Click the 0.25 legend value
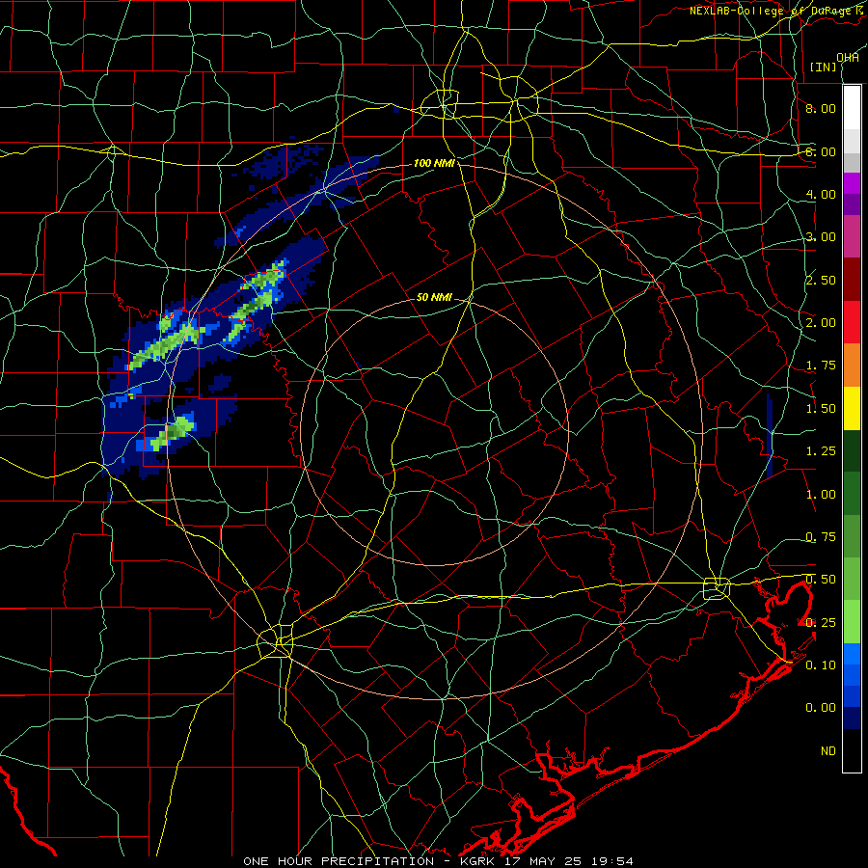 click(821, 623)
